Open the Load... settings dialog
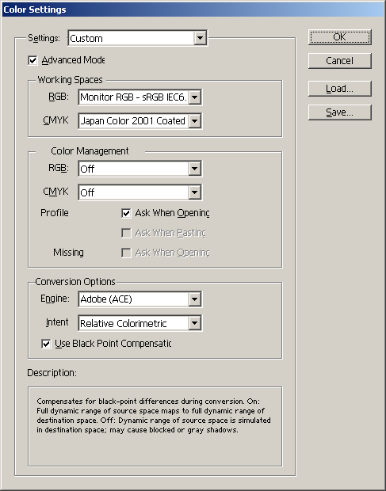This screenshot has height=491, width=386. pyautogui.click(x=339, y=89)
